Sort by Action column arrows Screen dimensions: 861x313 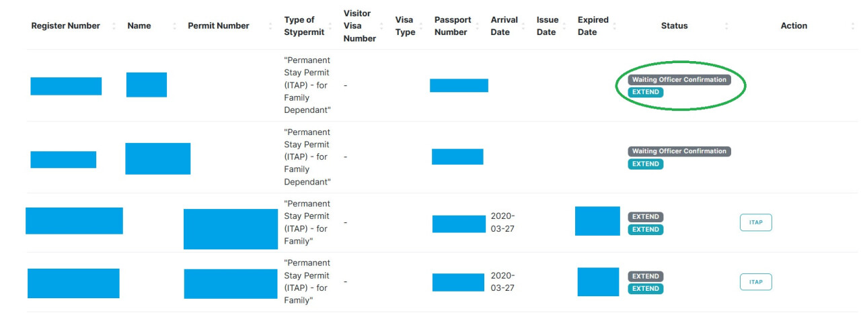click(853, 26)
